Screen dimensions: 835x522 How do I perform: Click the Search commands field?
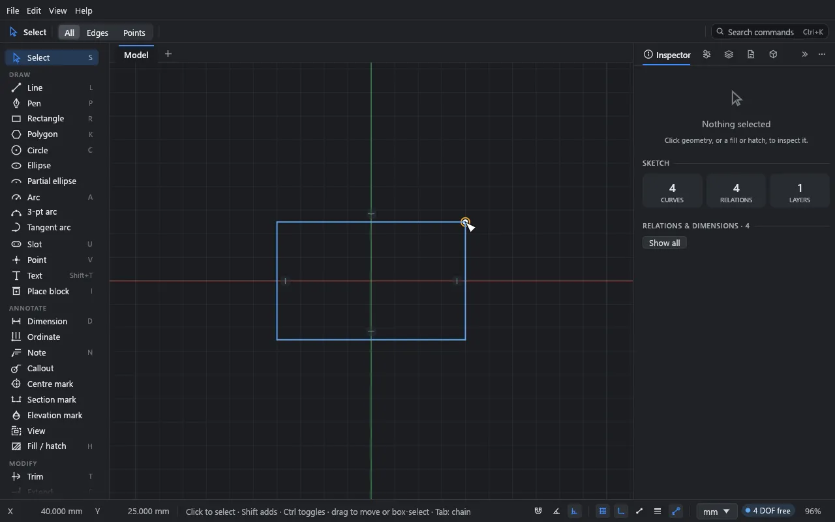(x=770, y=32)
